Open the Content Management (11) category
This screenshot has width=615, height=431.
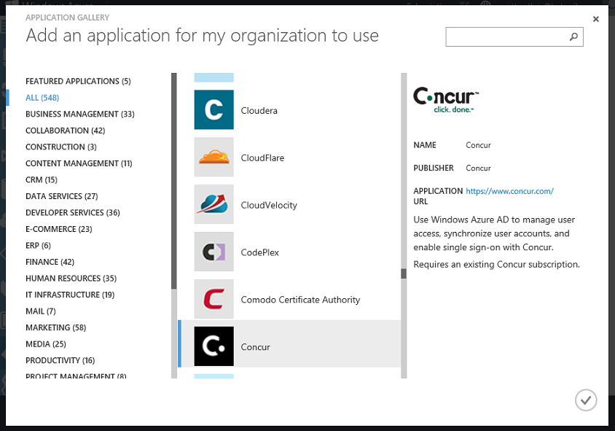79,163
